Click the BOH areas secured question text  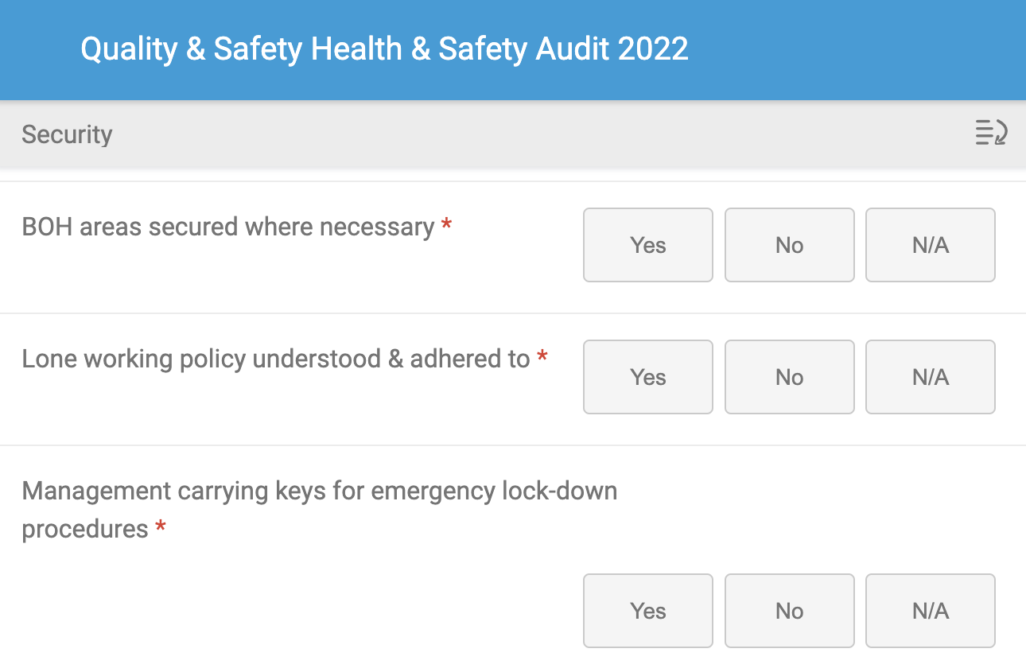click(x=227, y=227)
